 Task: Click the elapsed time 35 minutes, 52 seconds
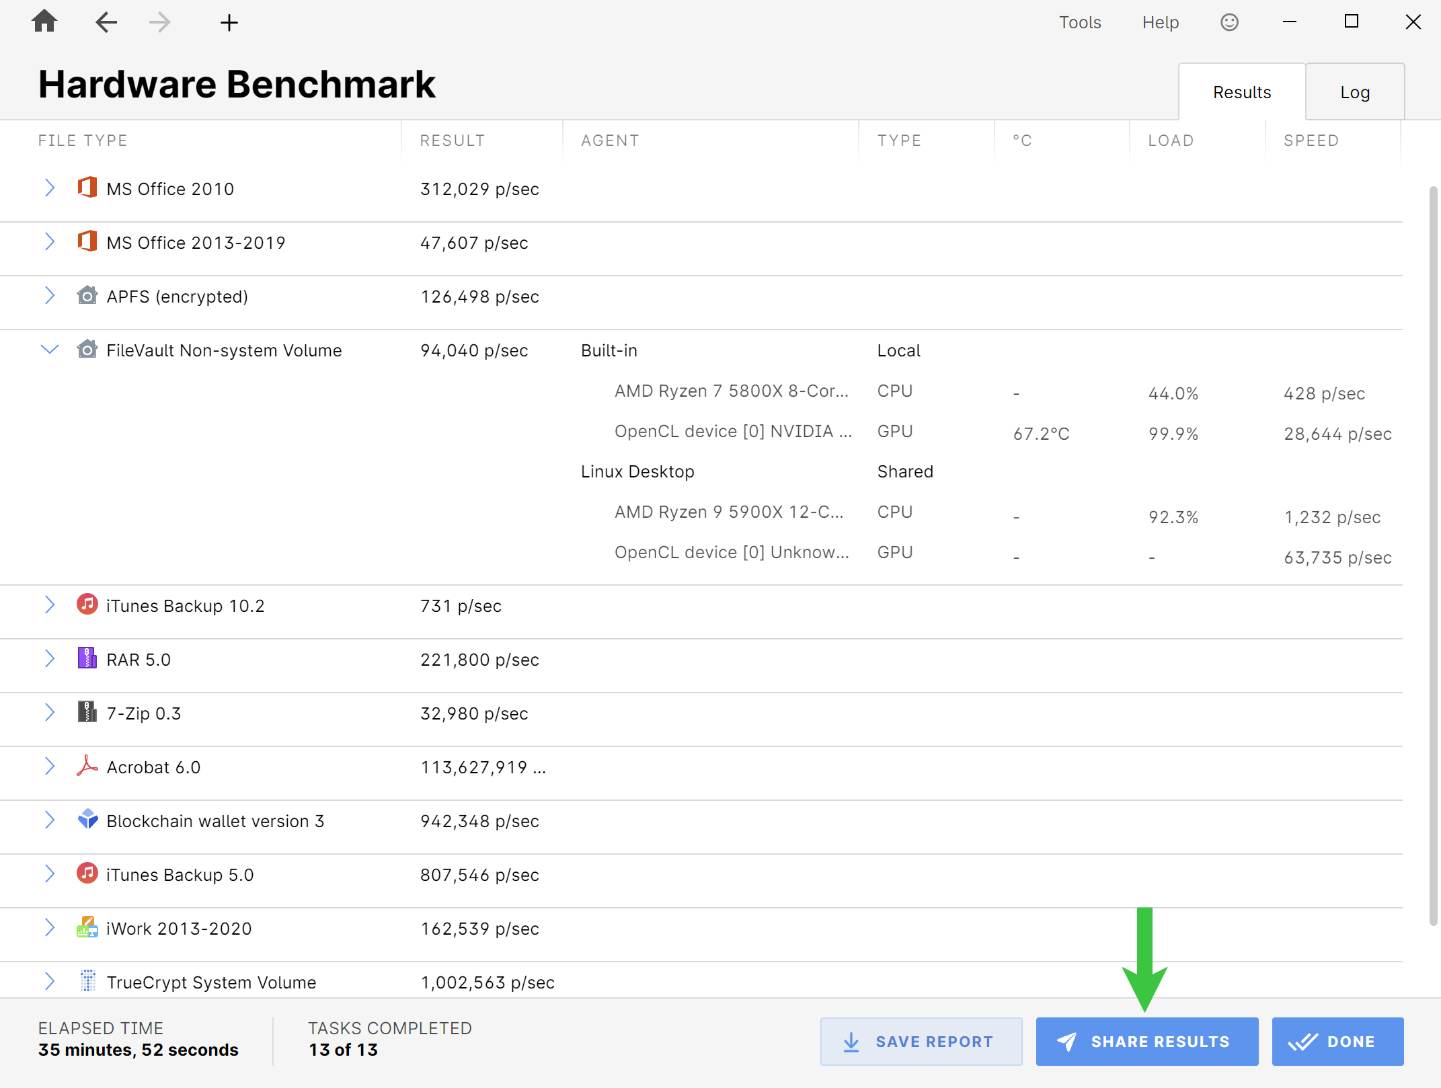point(139,1050)
